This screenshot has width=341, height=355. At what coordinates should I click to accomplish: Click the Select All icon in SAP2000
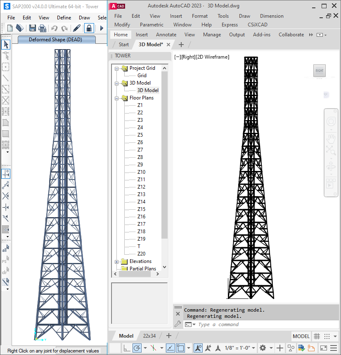(6, 248)
